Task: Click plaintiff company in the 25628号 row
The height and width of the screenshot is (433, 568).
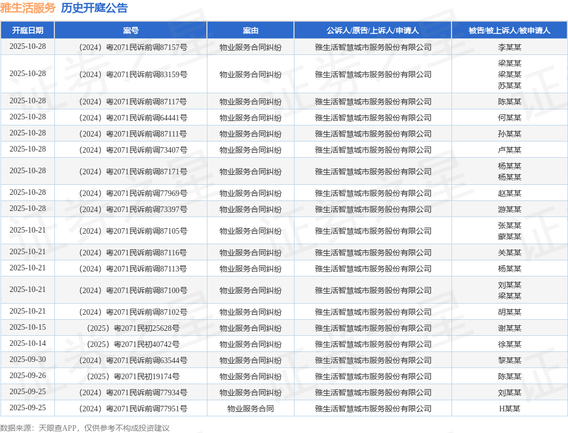Action: tap(373, 329)
